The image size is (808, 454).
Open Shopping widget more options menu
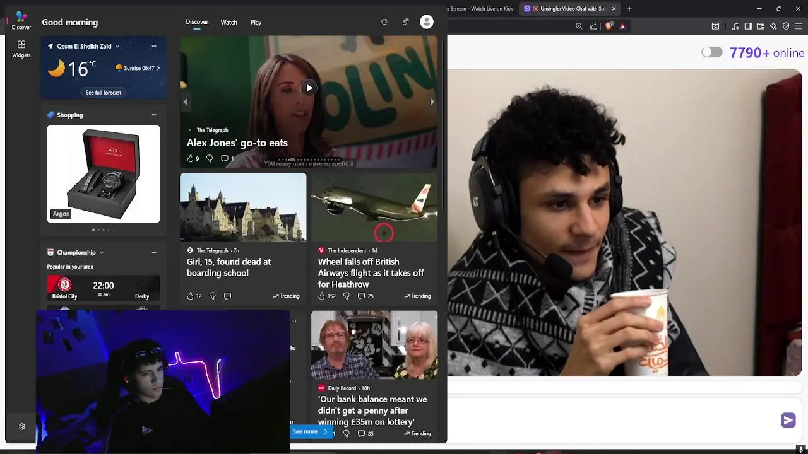[x=153, y=115]
